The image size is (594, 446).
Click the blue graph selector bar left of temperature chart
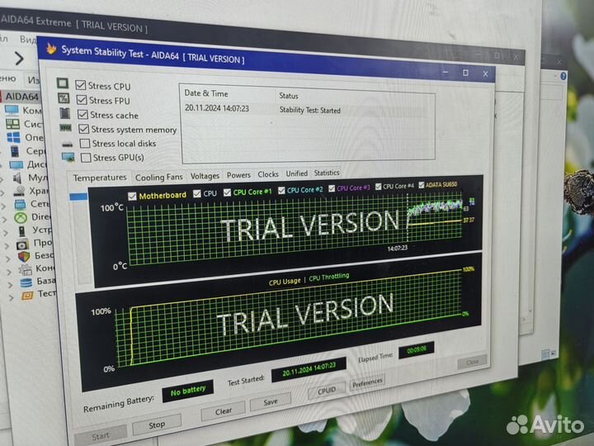(x=78, y=197)
